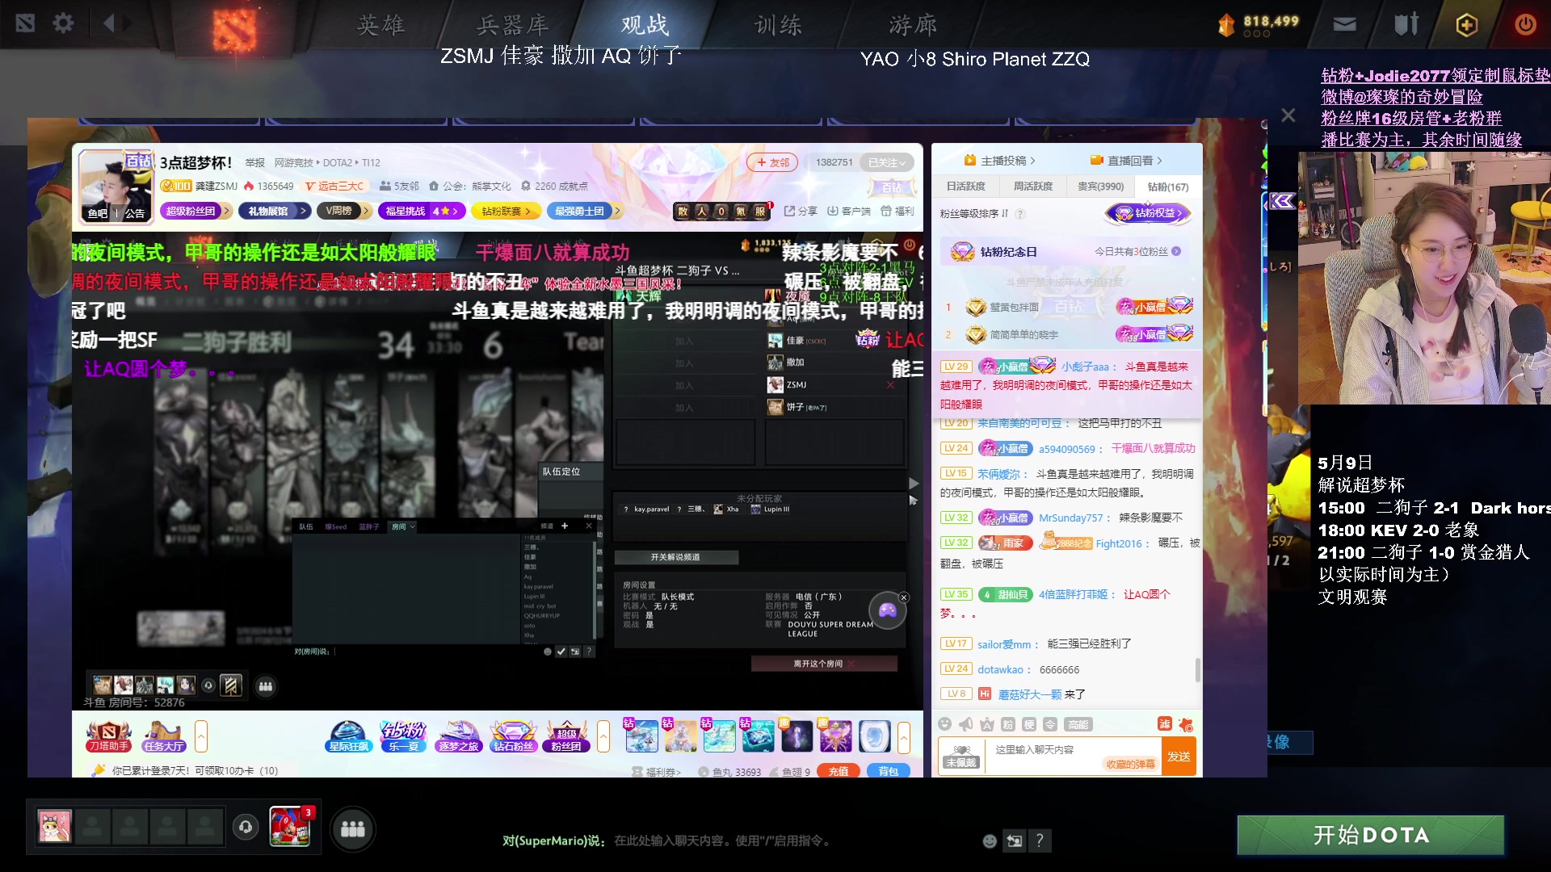Click the chat emoji smiley icon
Viewport: 1551px width, 872px height.
(x=944, y=724)
